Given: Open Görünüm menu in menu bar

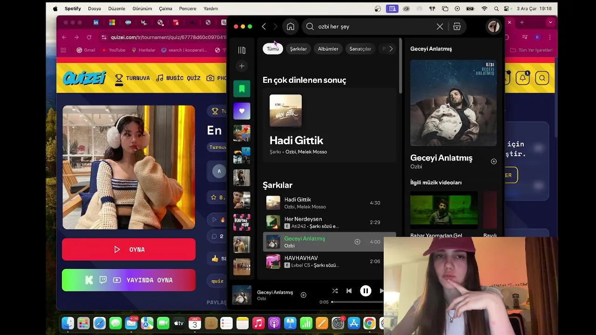Looking at the screenshot, I should 142,8.
